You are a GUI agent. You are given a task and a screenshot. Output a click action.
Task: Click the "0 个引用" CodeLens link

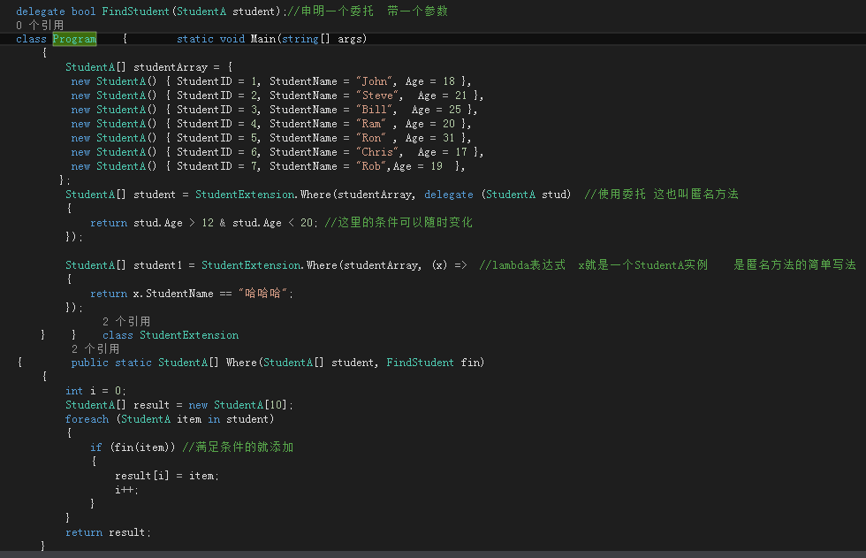[40, 25]
